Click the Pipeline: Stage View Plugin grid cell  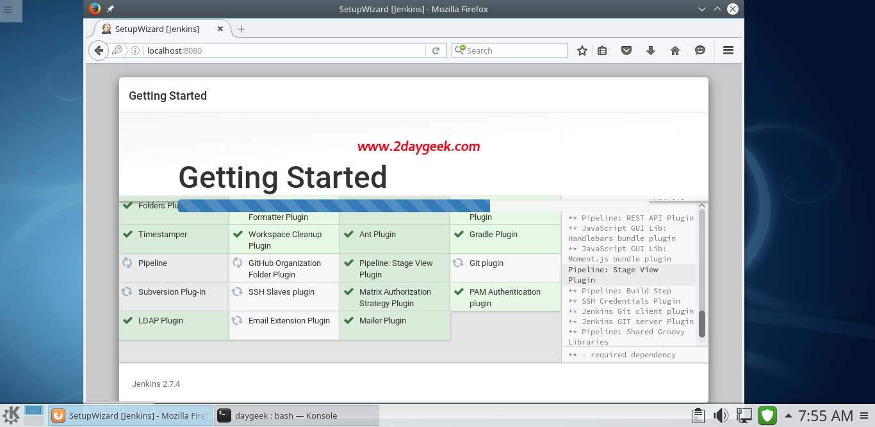(395, 268)
